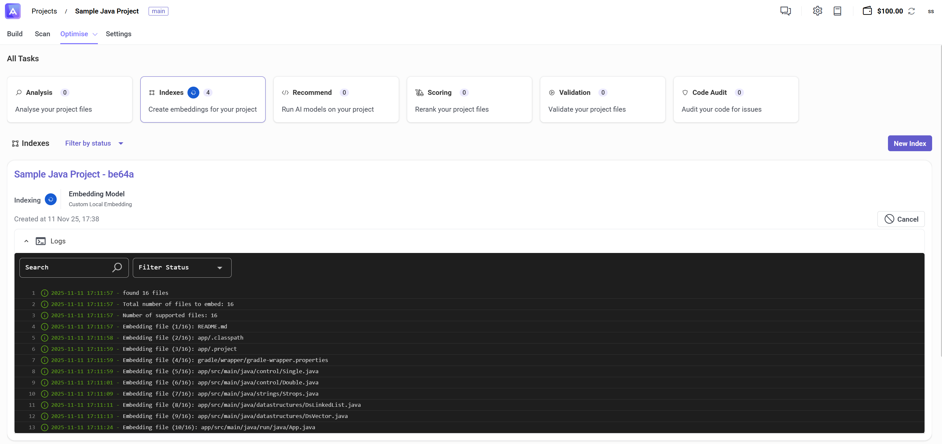The width and height of the screenshot is (942, 444).
Task: Open the chat/feedback icon in the header
Action: tap(785, 11)
